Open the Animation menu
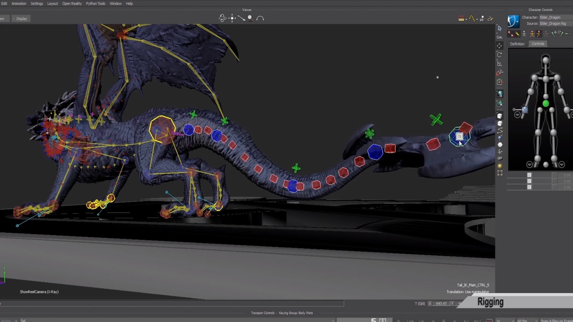Screen dimensions: 573x322 (19, 4)
